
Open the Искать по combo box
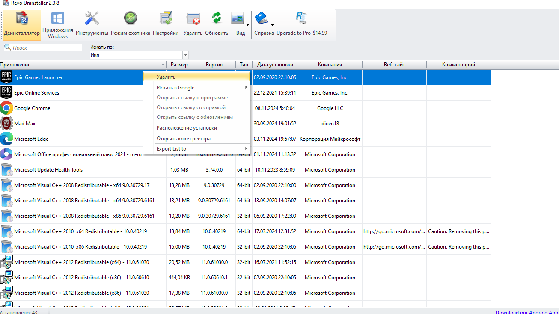pyautogui.click(x=139, y=55)
